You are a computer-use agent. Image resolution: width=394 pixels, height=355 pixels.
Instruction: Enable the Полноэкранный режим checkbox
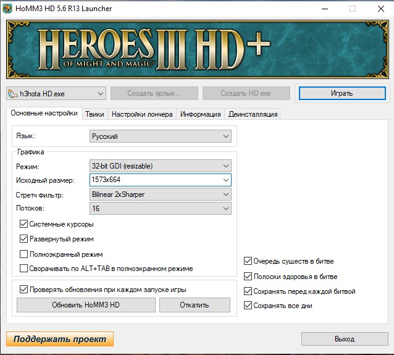[x=23, y=254]
